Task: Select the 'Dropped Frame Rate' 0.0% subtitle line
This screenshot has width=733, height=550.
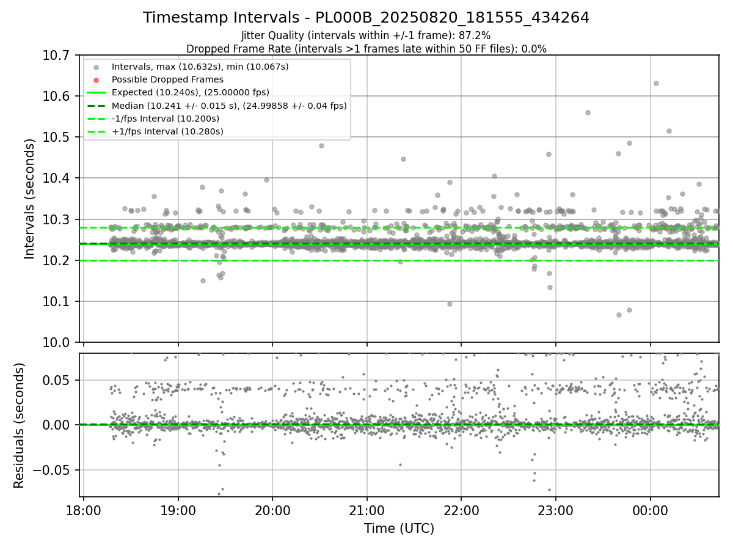Action: tap(366, 49)
